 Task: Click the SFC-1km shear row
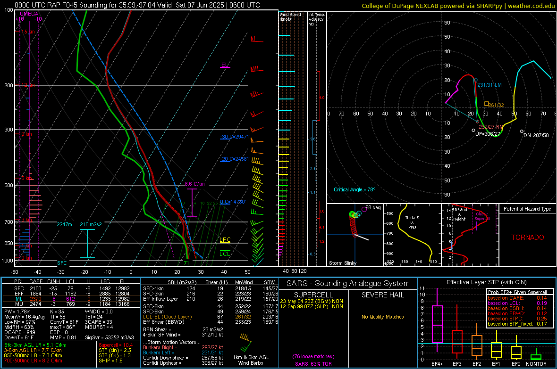[x=211, y=288]
